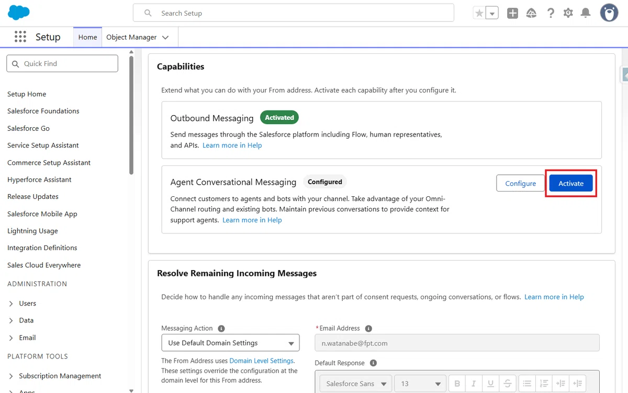This screenshot has height=393, width=628.
Task: Open the Help question mark icon
Action: tap(550, 14)
